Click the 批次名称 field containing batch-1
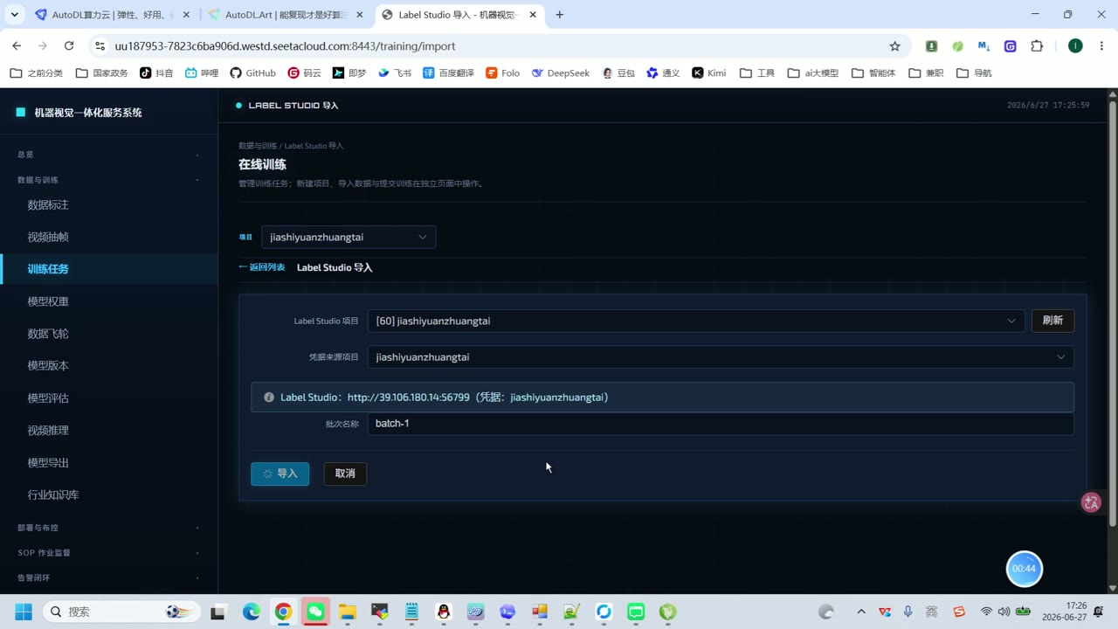1118x629 pixels. [x=721, y=424]
